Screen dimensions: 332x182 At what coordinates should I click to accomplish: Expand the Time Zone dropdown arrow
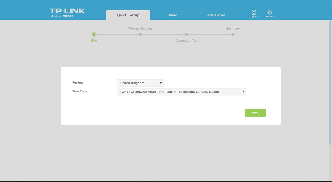tap(243, 92)
